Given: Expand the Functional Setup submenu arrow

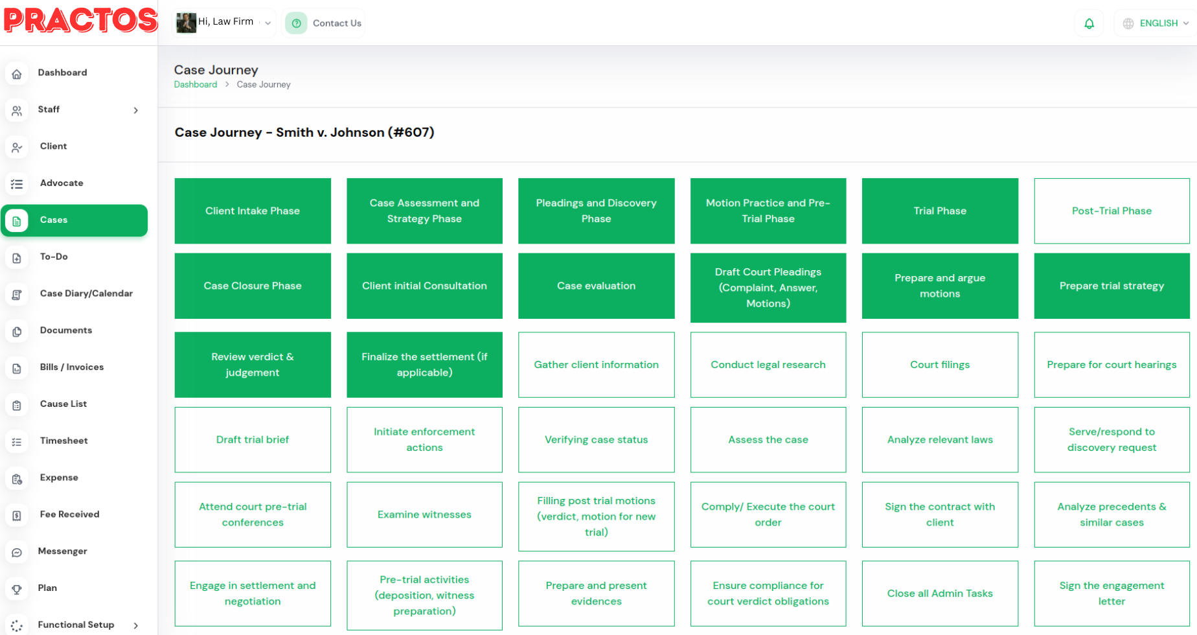Looking at the screenshot, I should 135,625.
